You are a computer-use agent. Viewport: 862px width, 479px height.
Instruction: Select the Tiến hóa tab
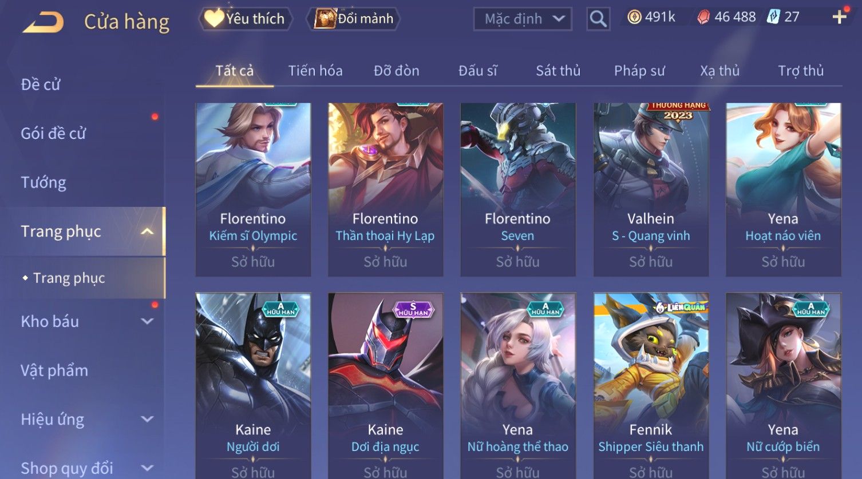pyautogui.click(x=315, y=71)
